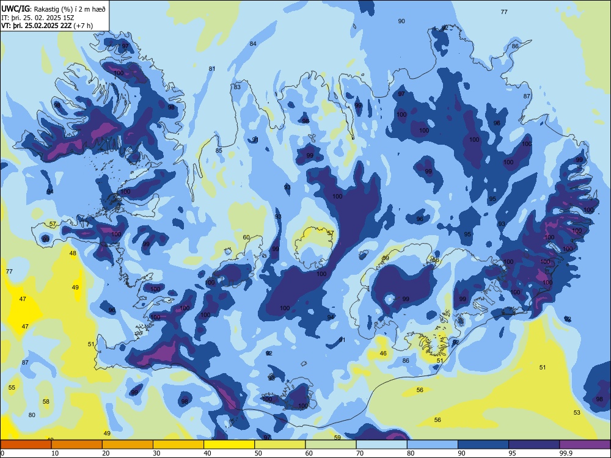Click the value 80 at lower left
This screenshot has width=611, height=458.
[x=32, y=415]
